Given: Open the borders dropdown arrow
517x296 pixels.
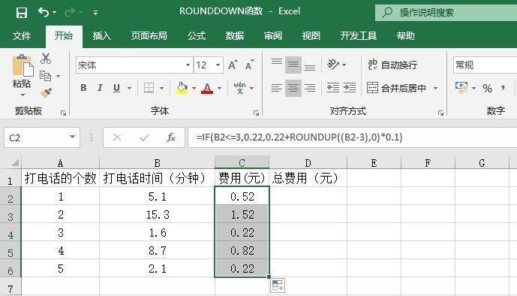Looking at the screenshot, I should [161, 88].
